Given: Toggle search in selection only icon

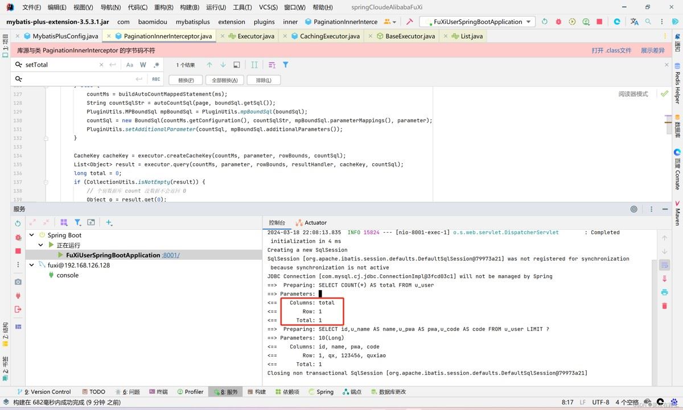Looking at the screenshot, I should point(272,65).
